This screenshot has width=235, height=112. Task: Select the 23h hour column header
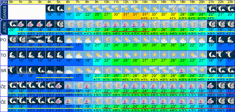(x=230, y=2)
